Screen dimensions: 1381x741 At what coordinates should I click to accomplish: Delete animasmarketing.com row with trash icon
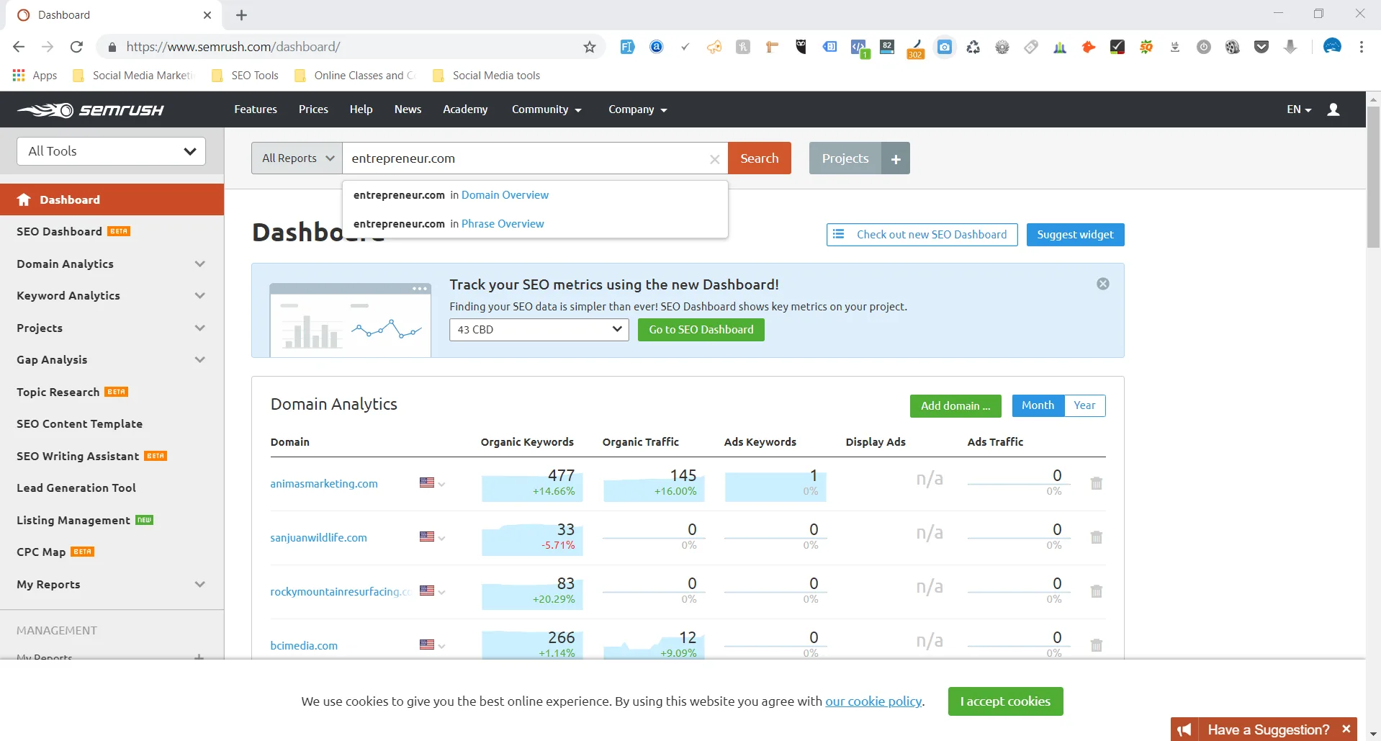coord(1096,483)
